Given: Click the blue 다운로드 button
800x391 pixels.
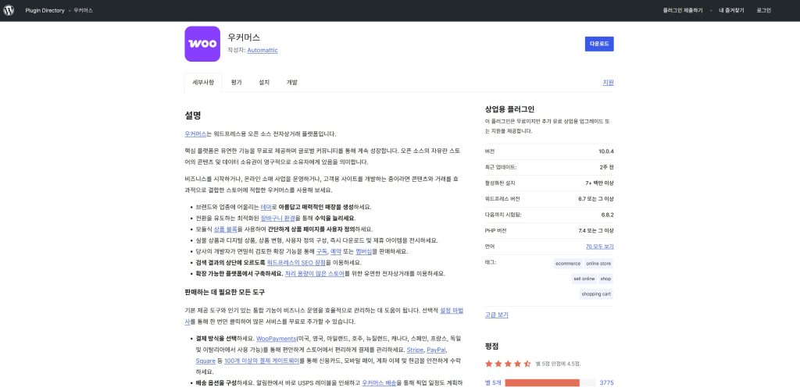Looking at the screenshot, I should coord(599,44).
